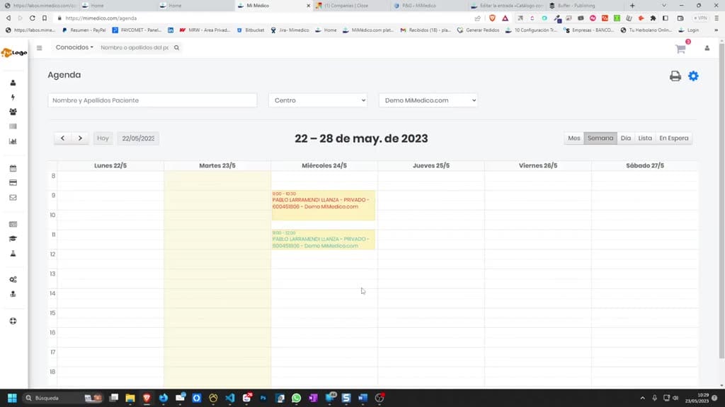This screenshot has width=725, height=407.
Task: Open the Conocidos dropdown menu
Action: 74,47
